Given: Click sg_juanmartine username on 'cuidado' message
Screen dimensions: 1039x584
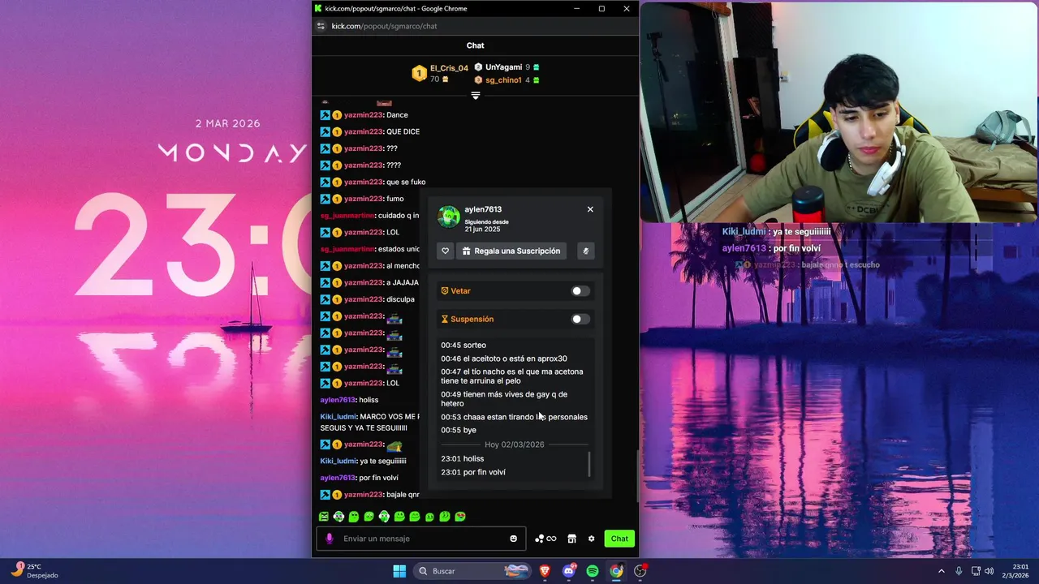Looking at the screenshot, I should [x=347, y=216].
